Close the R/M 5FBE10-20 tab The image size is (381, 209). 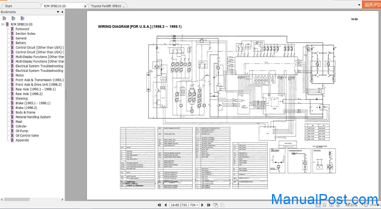click(x=85, y=6)
